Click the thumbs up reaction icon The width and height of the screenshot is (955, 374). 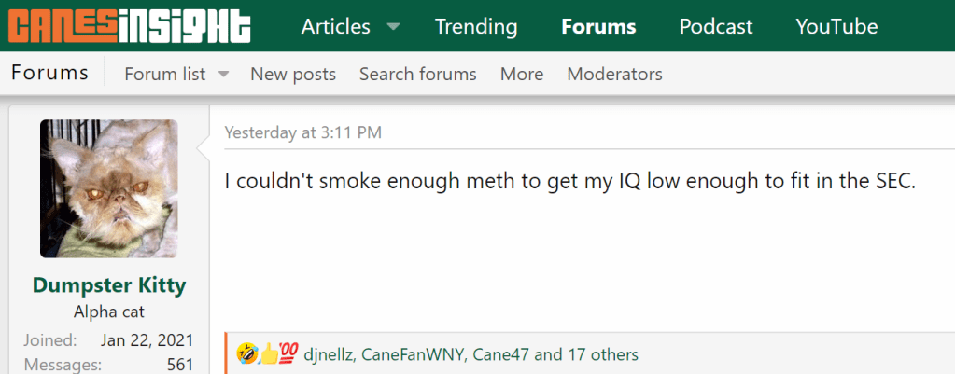(x=268, y=354)
